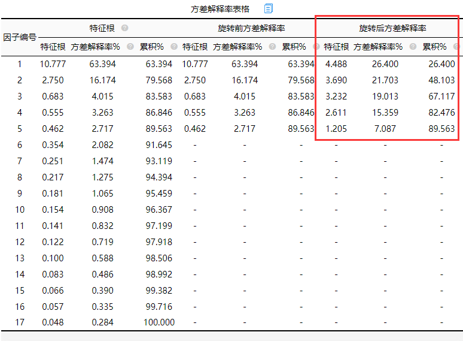The width and height of the screenshot is (463, 341).
Task: Select cumulative value 100.000
Action: click(x=159, y=322)
